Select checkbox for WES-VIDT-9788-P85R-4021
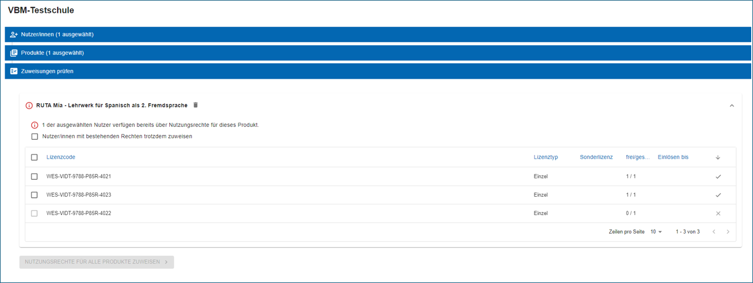753x283 pixels. pyautogui.click(x=34, y=177)
